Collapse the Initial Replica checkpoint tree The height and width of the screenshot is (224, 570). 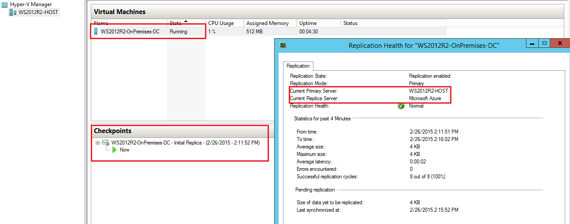click(97, 143)
